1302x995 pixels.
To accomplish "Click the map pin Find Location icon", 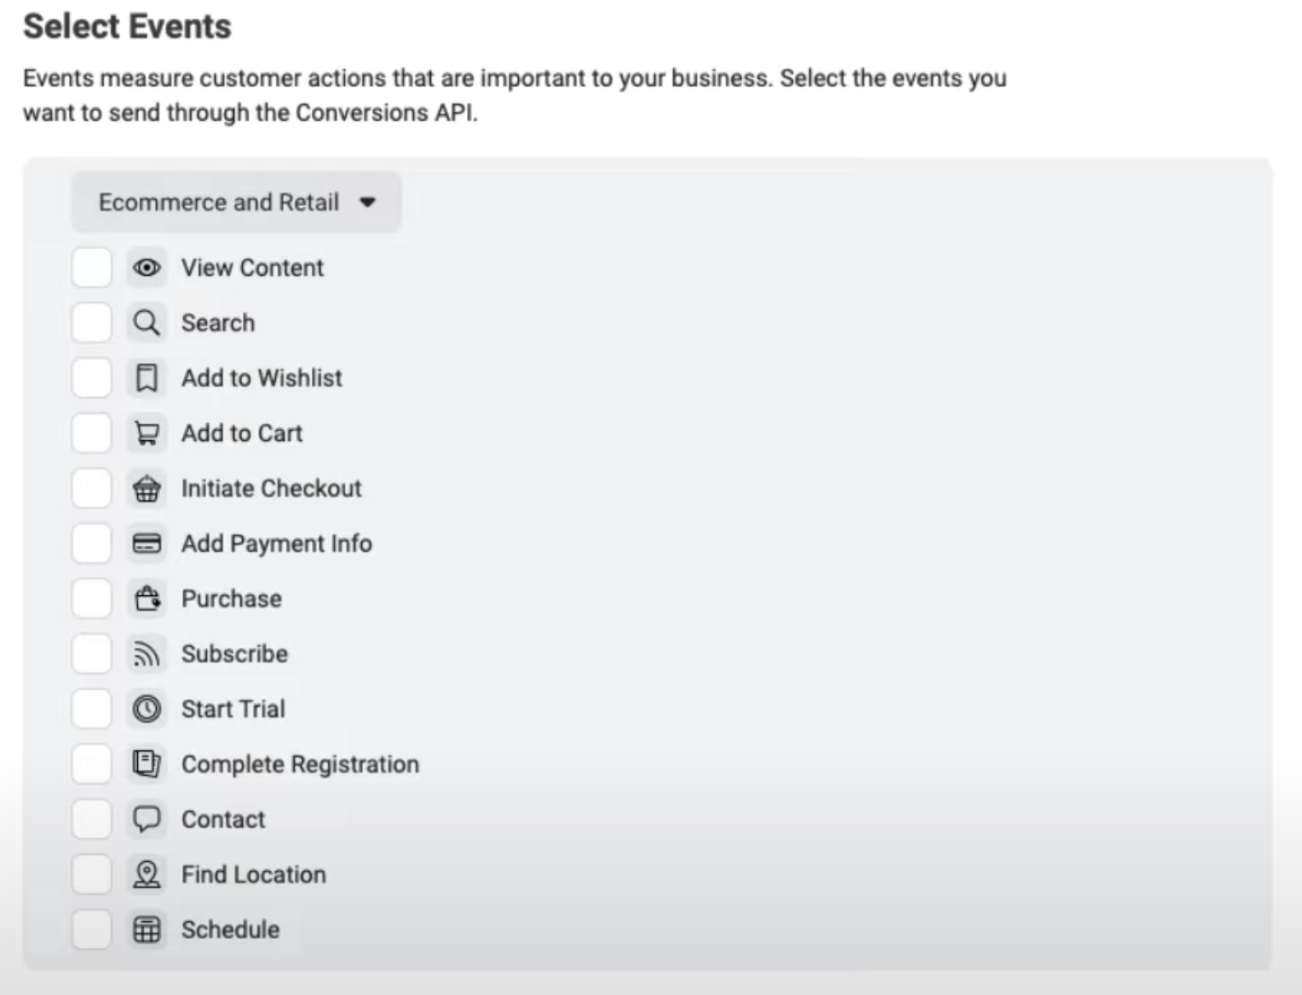I will pyautogui.click(x=147, y=874).
